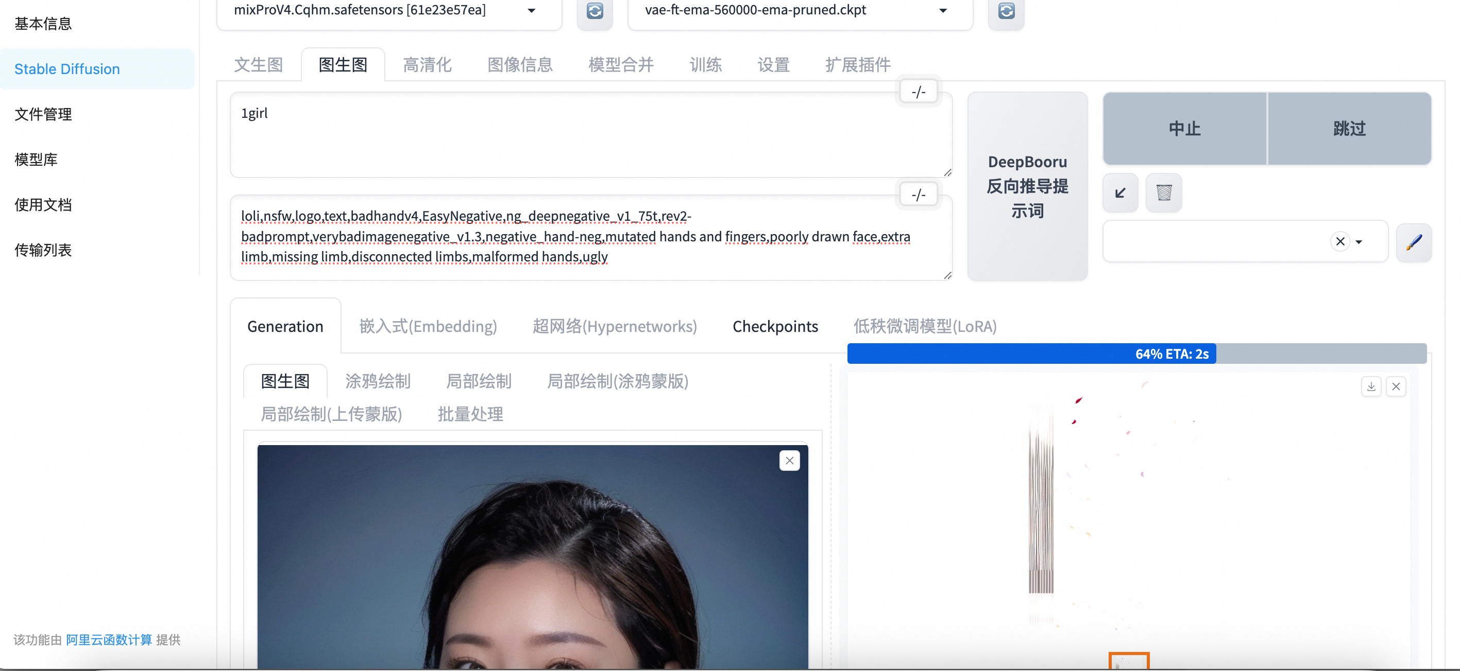This screenshot has height=671, width=1460.
Task: Click the trash icon to clear prompts
Action: (1164, 193)
